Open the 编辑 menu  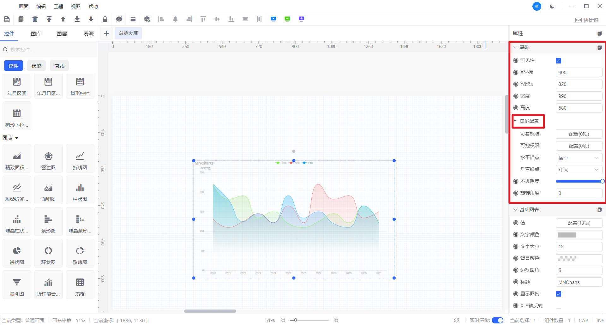click(41, 6)
